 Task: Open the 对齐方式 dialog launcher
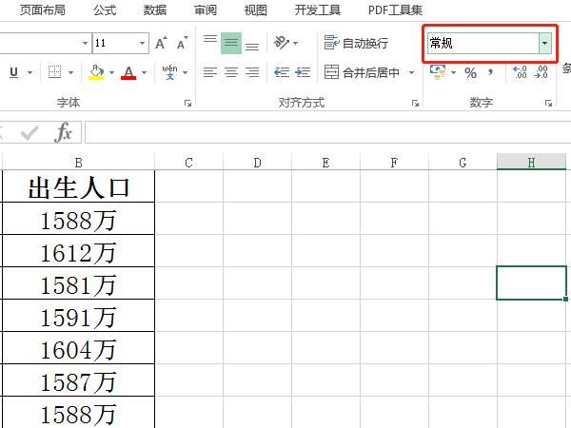(415, 103)
